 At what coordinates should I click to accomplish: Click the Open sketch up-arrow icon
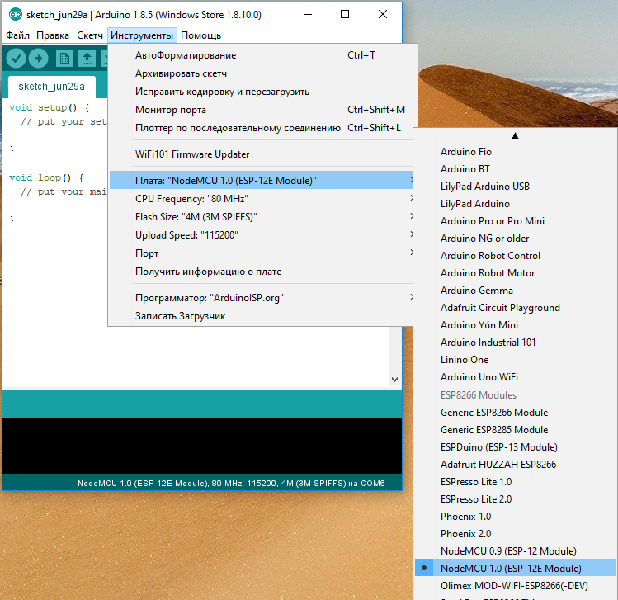(x=87, y=59)
